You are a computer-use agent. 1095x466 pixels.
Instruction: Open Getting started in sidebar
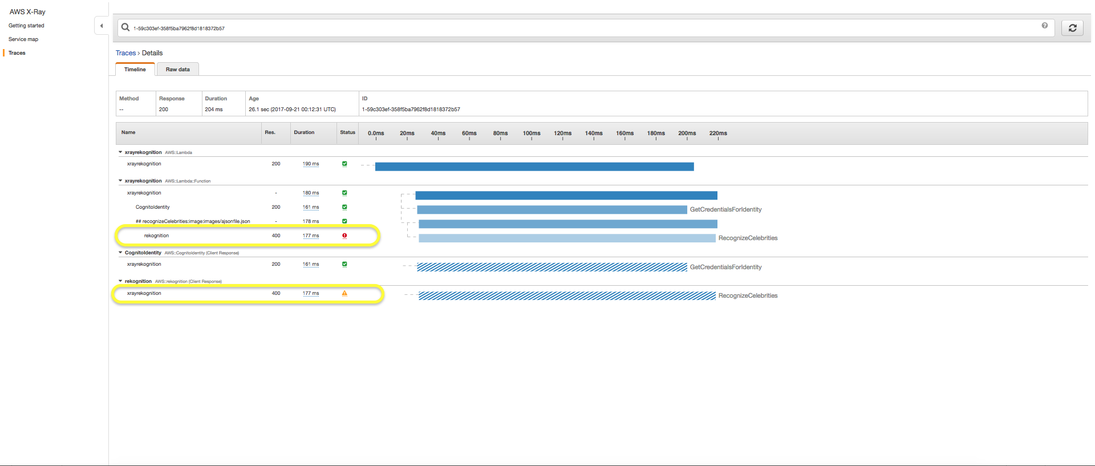[26, 26]
